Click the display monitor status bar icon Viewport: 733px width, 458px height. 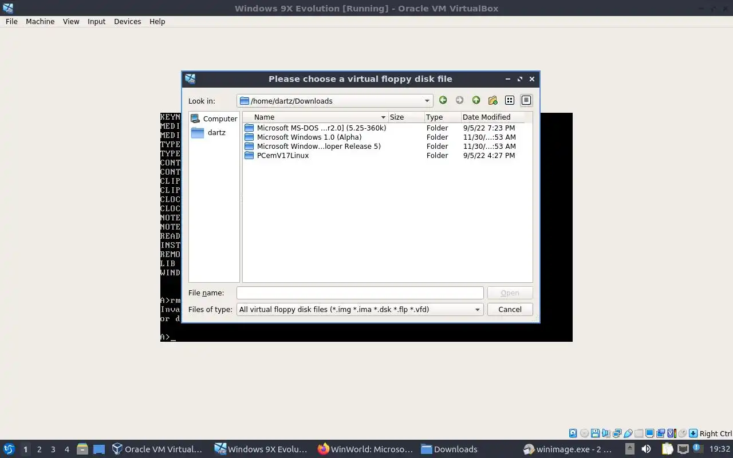pos(650,433)
